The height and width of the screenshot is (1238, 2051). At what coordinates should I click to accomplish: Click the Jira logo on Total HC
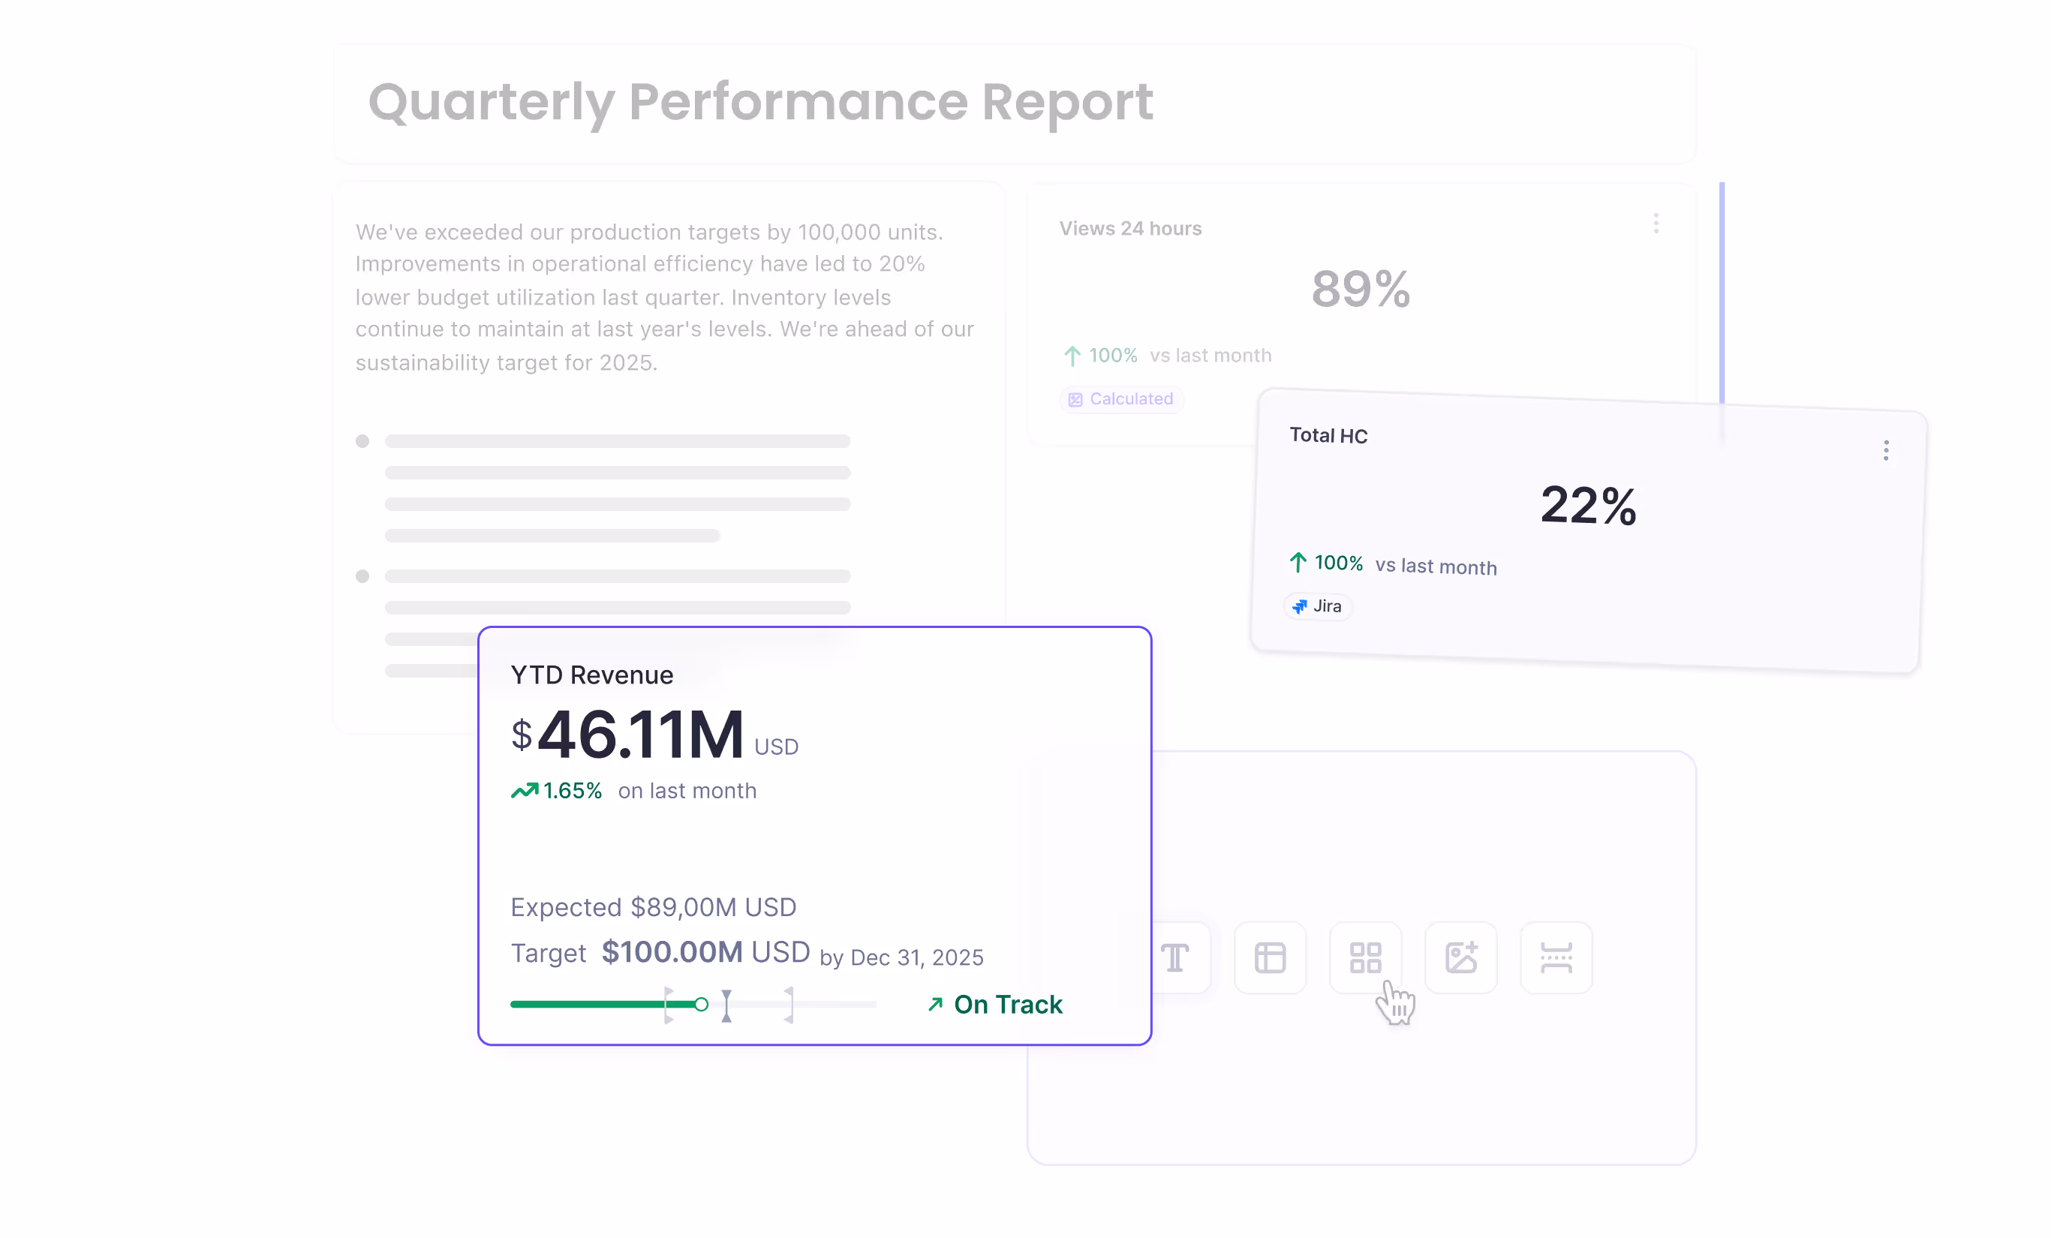pyautogui.click(x=1299, y=606)
